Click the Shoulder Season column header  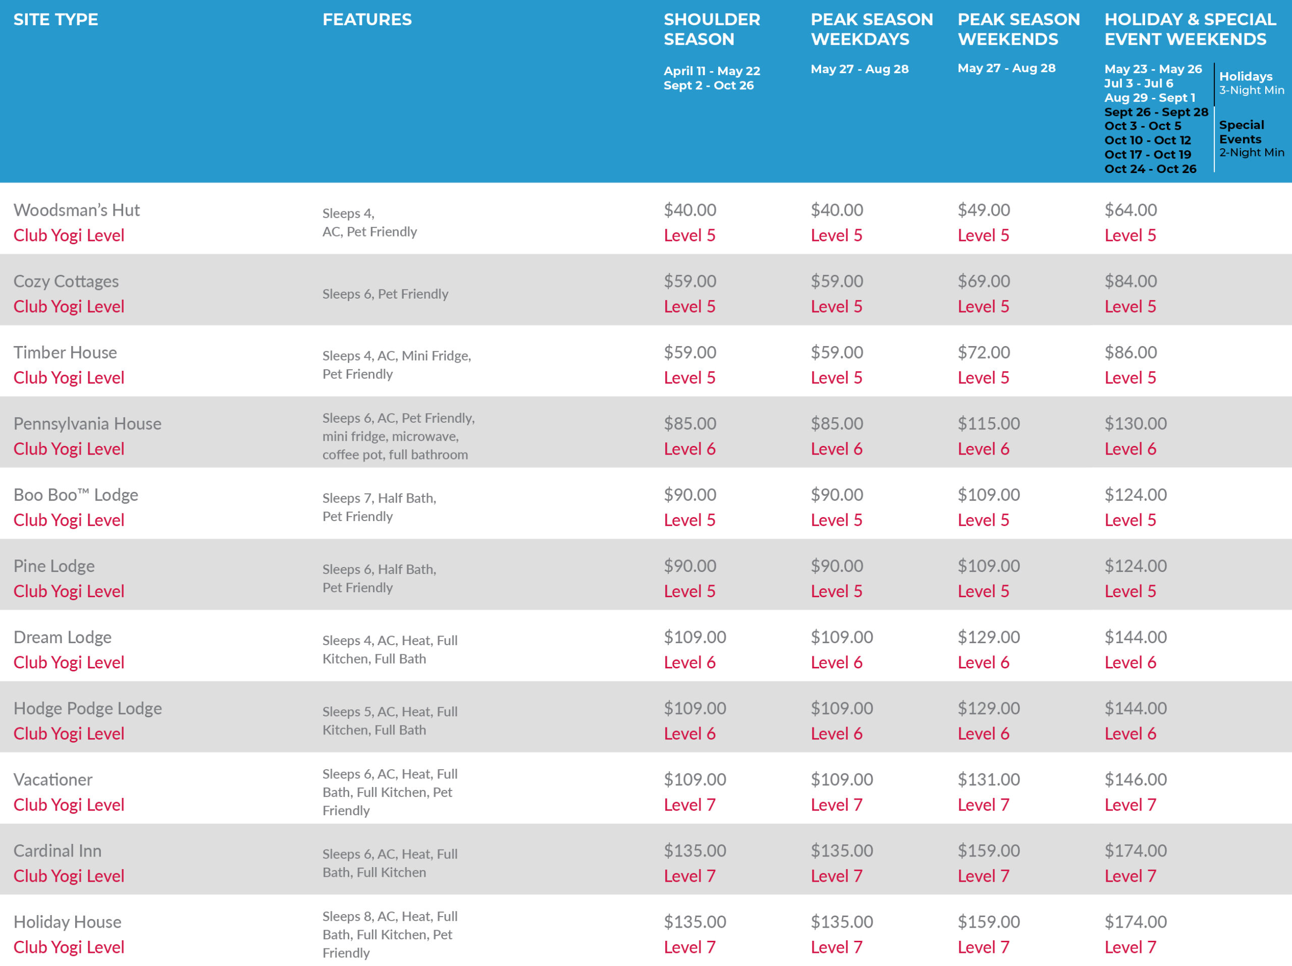point(712,29)
